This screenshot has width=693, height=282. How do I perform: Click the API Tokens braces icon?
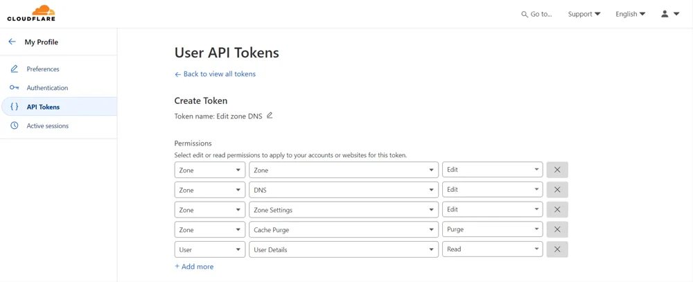[x=14, y=107]
